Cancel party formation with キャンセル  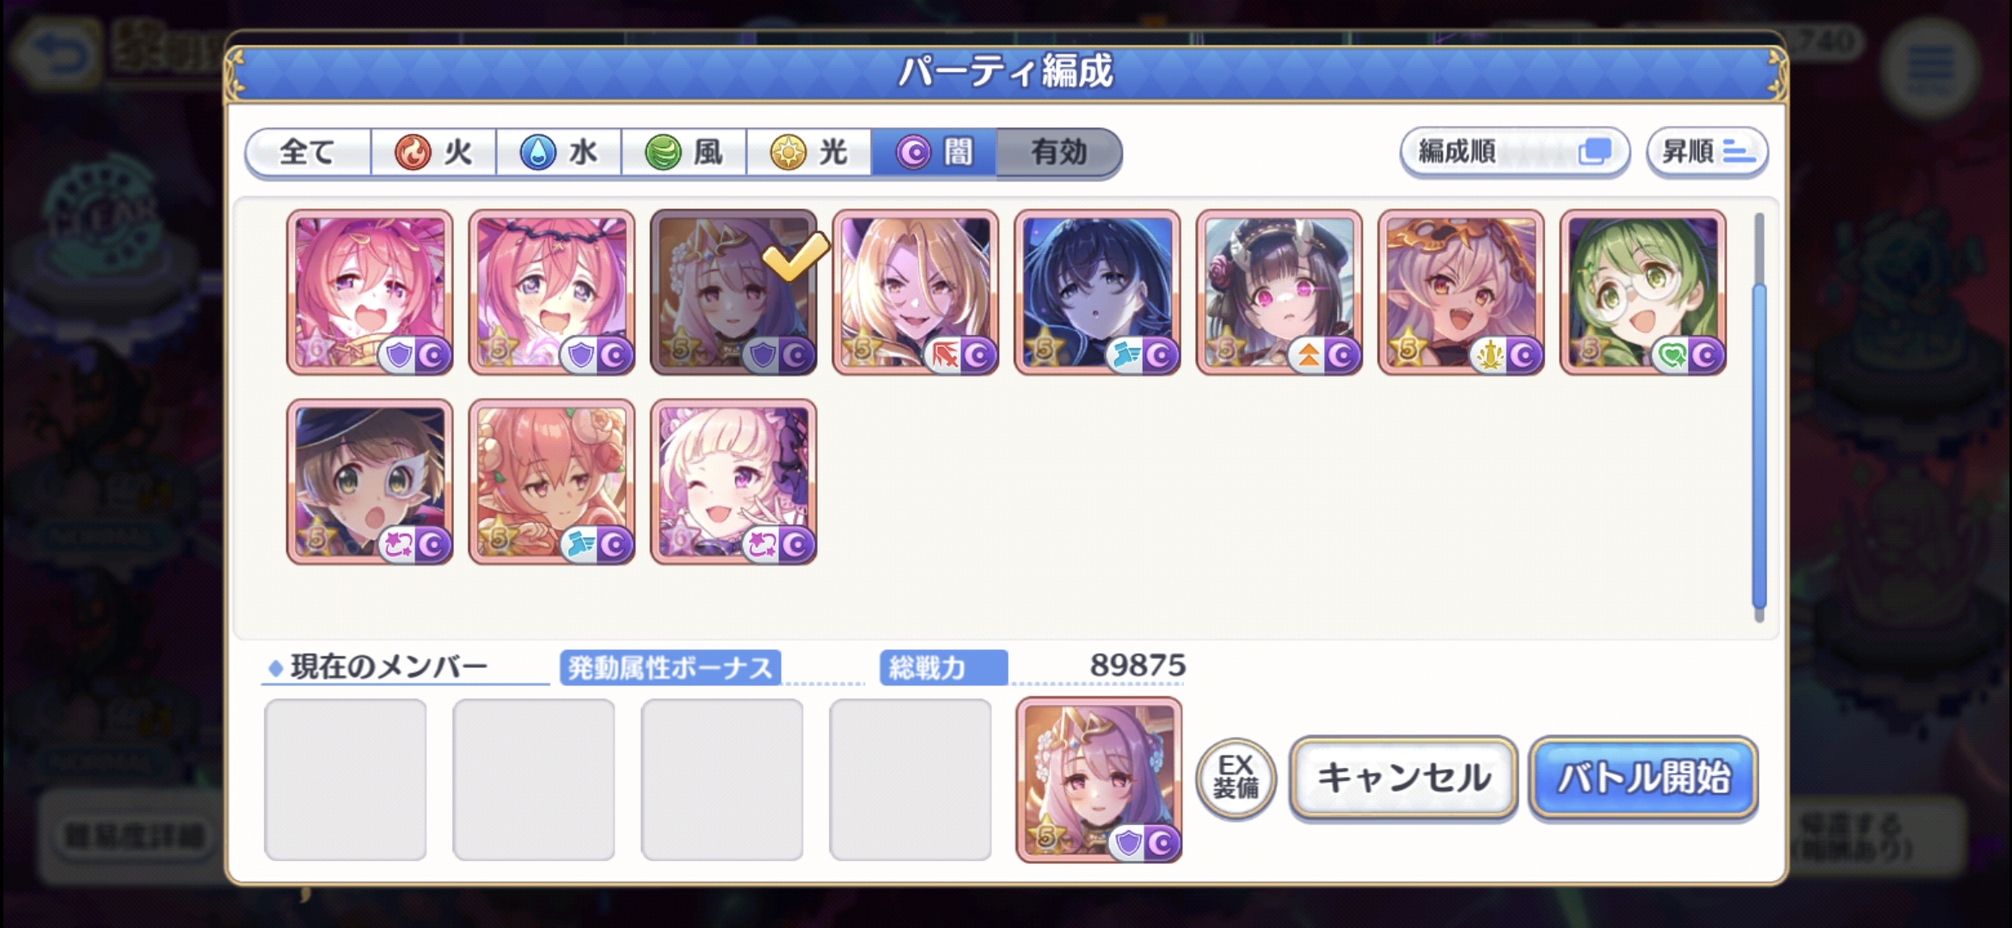click(x=1403, y=778)
